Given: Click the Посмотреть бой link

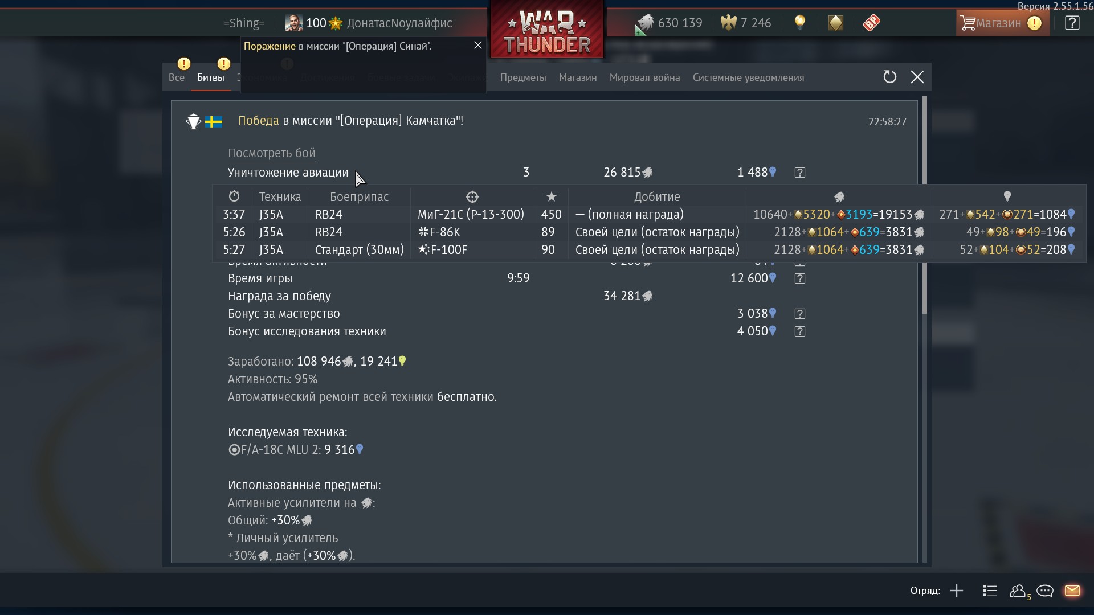Looking at the screenshot, I should click(271, 153).
